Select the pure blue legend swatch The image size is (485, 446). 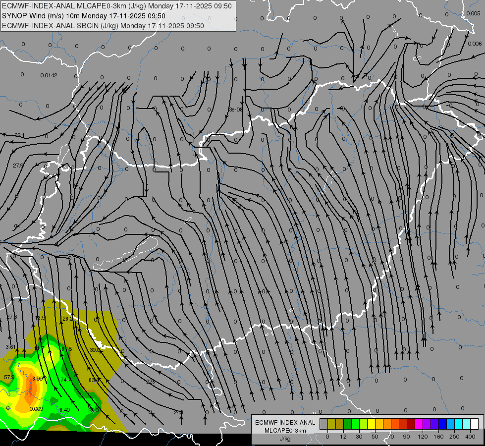(443, 424)
